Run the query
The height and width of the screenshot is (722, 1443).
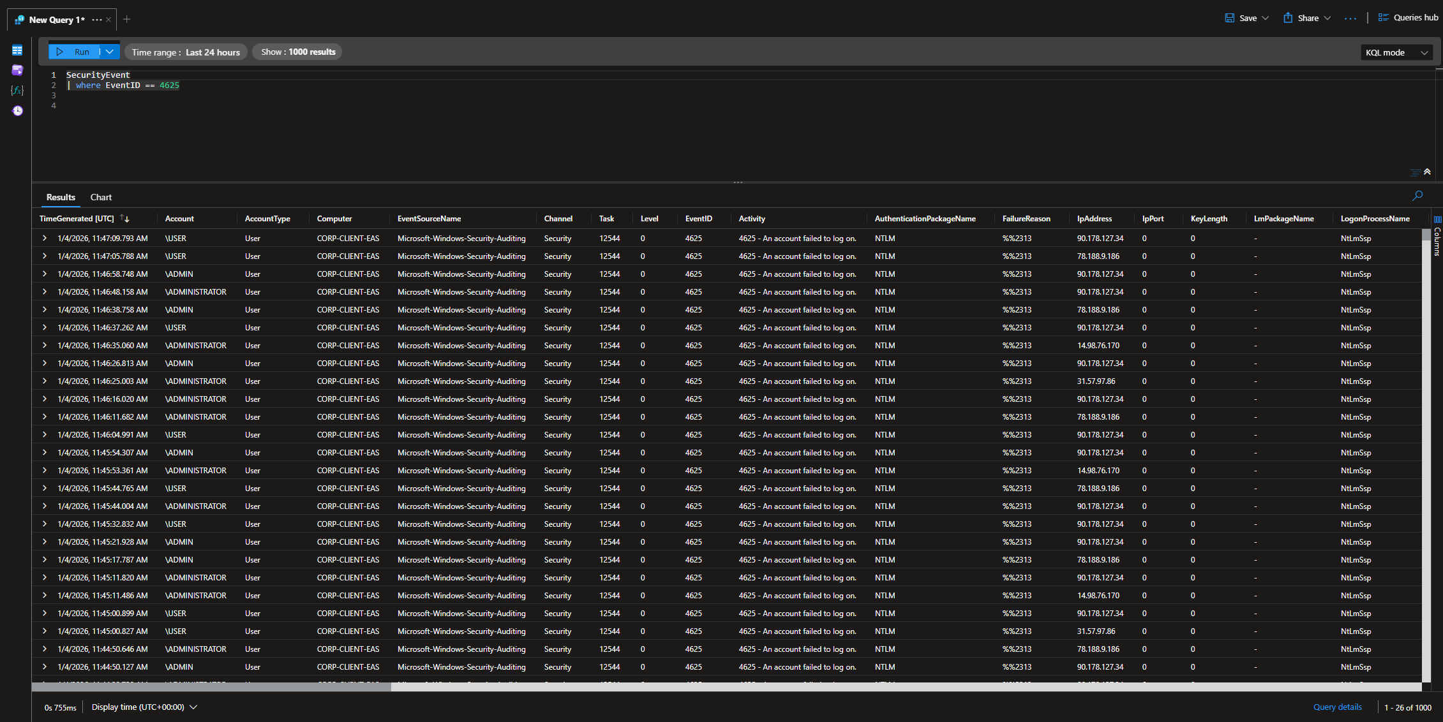coord(74,52)
